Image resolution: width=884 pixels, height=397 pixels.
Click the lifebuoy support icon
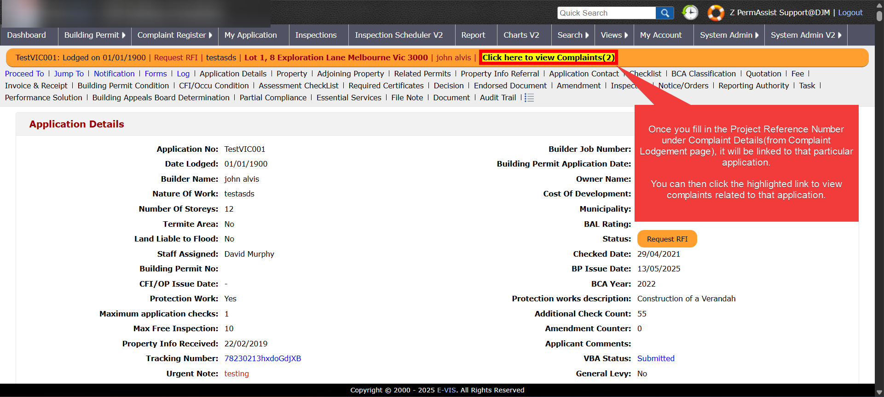[716, 13]
